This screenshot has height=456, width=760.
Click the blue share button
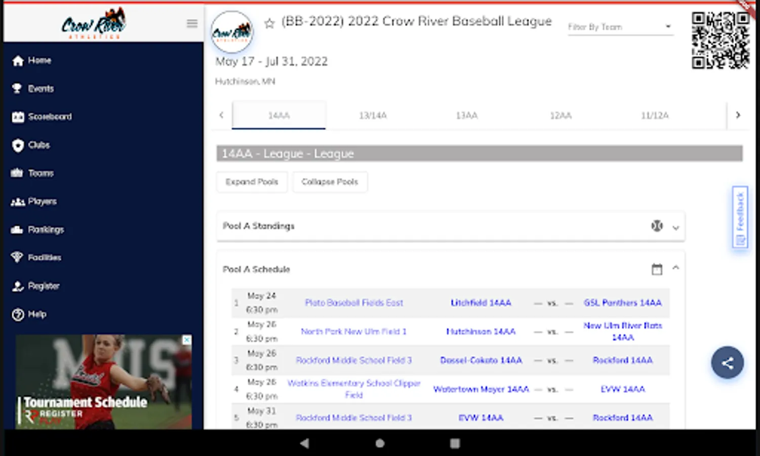click(728, 363)
